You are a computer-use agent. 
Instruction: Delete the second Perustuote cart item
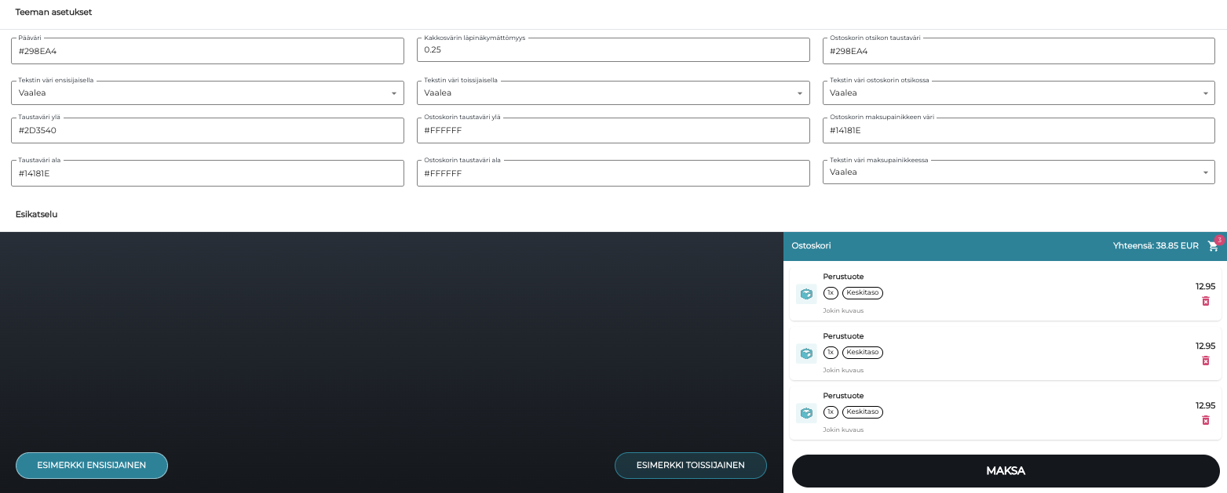coord(1206,361)
